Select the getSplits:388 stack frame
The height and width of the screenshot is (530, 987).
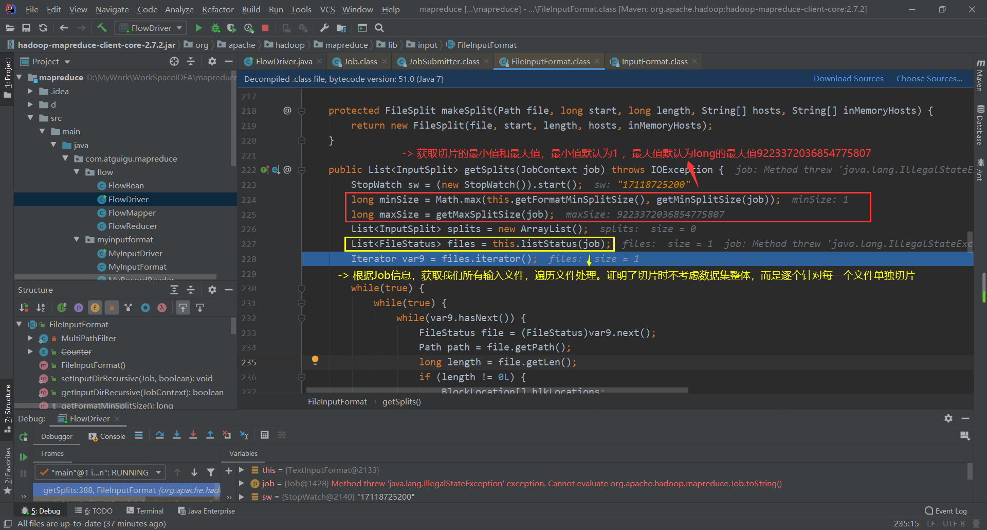[x=127, y=490]
